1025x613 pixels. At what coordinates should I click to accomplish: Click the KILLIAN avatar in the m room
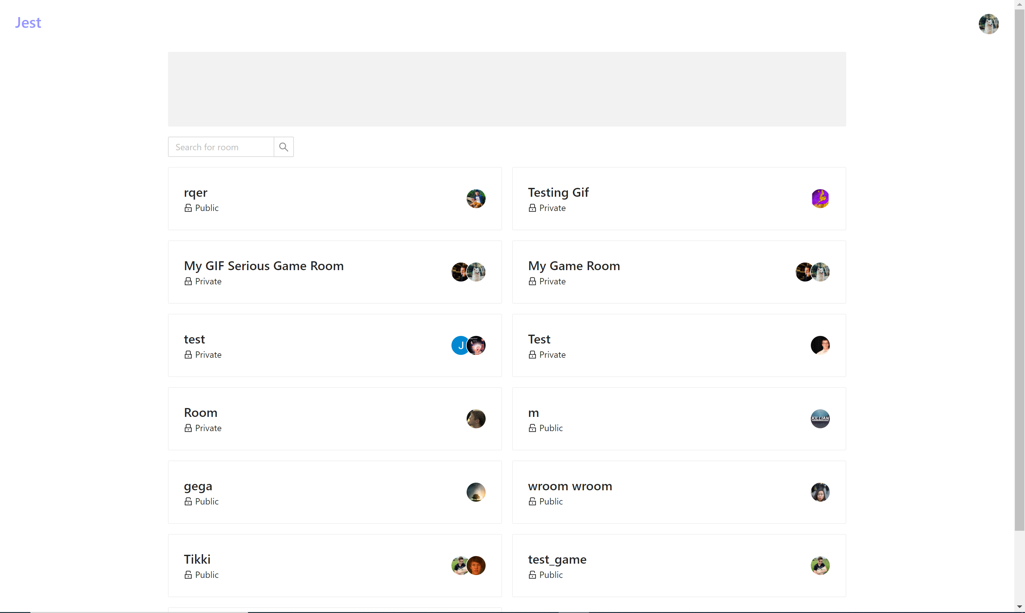tap(820, 418)
